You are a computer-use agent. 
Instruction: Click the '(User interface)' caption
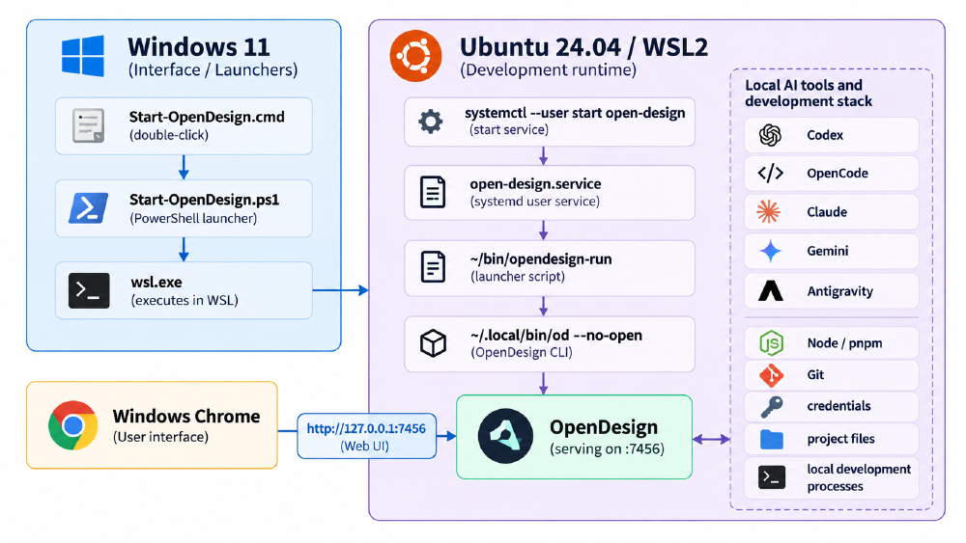point(160,437)
